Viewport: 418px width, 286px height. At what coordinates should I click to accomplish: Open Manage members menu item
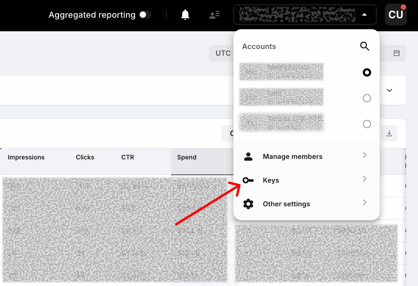click(306, 156)
